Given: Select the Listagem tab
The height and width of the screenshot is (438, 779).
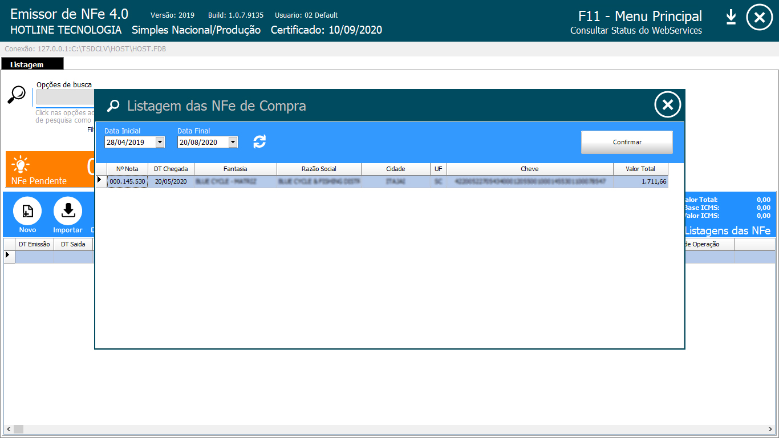Looking at the screenshot, I should (x=27, y=65).
